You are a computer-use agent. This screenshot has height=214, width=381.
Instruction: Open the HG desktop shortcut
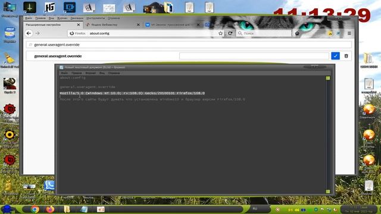49,7
